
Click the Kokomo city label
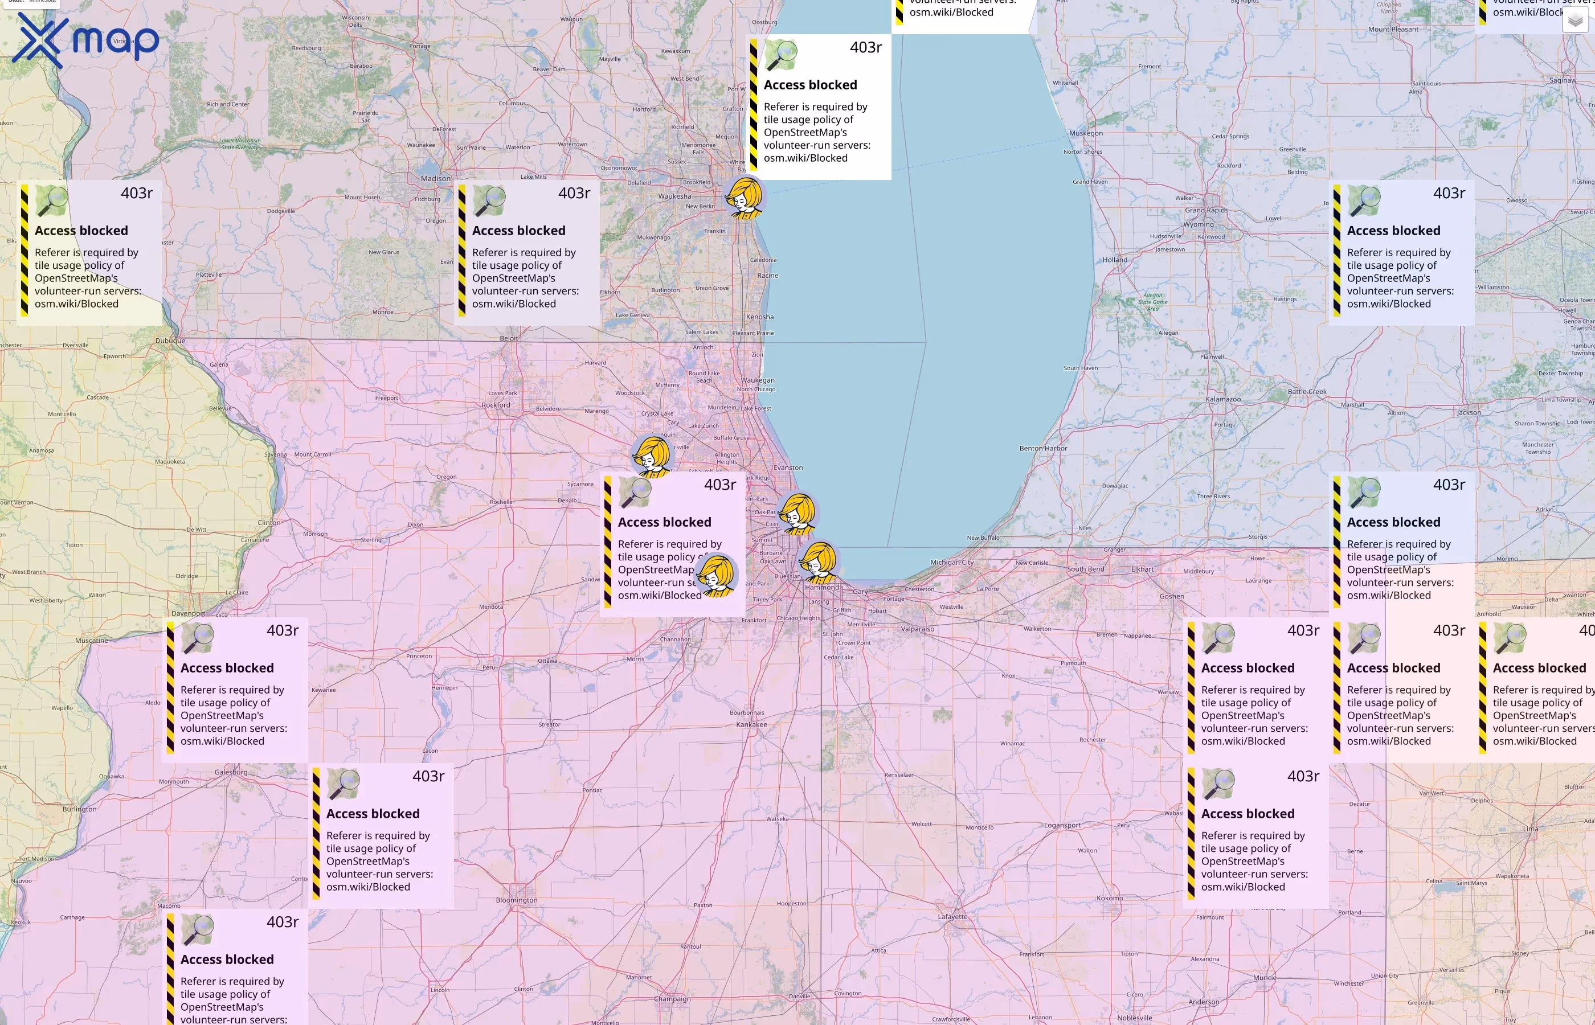click(x=1110, y=898)
